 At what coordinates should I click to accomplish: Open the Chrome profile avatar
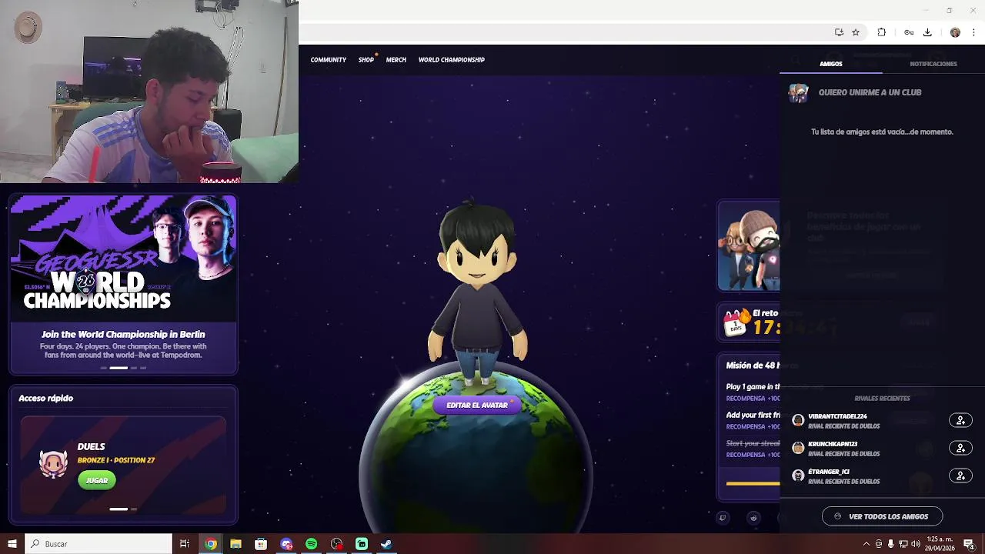(955, 32)
